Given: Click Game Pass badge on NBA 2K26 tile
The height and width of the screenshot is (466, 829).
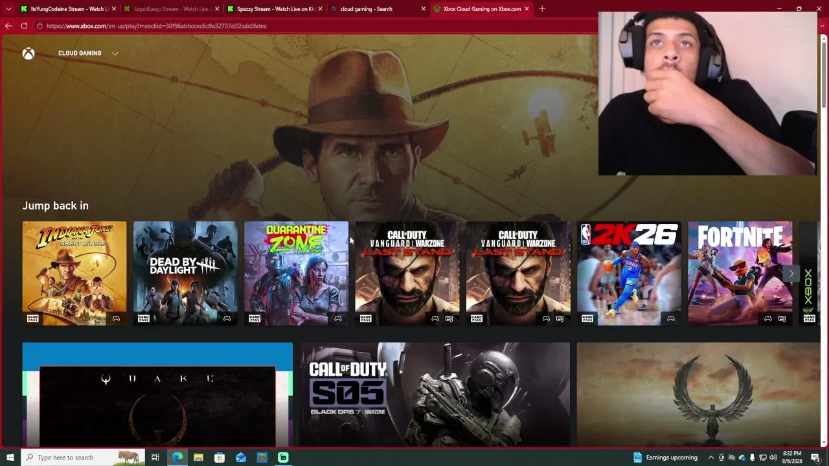Looking at the screenshot, I should [x=587, y=318].
